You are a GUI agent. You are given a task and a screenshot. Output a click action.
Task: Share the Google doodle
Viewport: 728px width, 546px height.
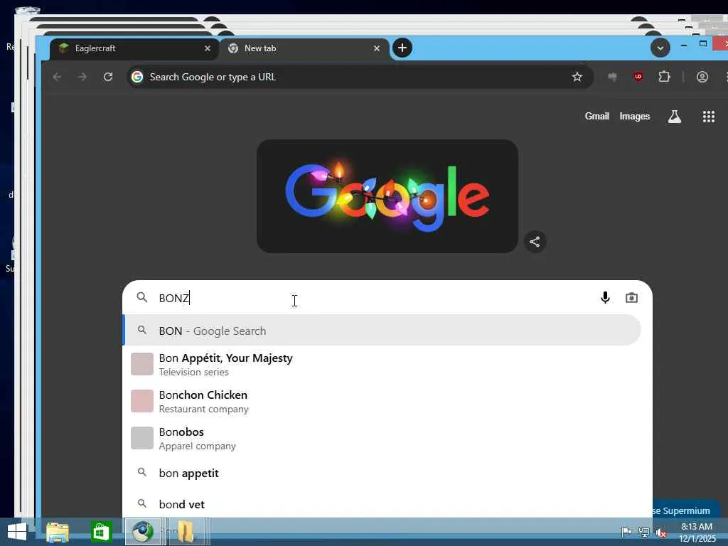click(535, 242)
